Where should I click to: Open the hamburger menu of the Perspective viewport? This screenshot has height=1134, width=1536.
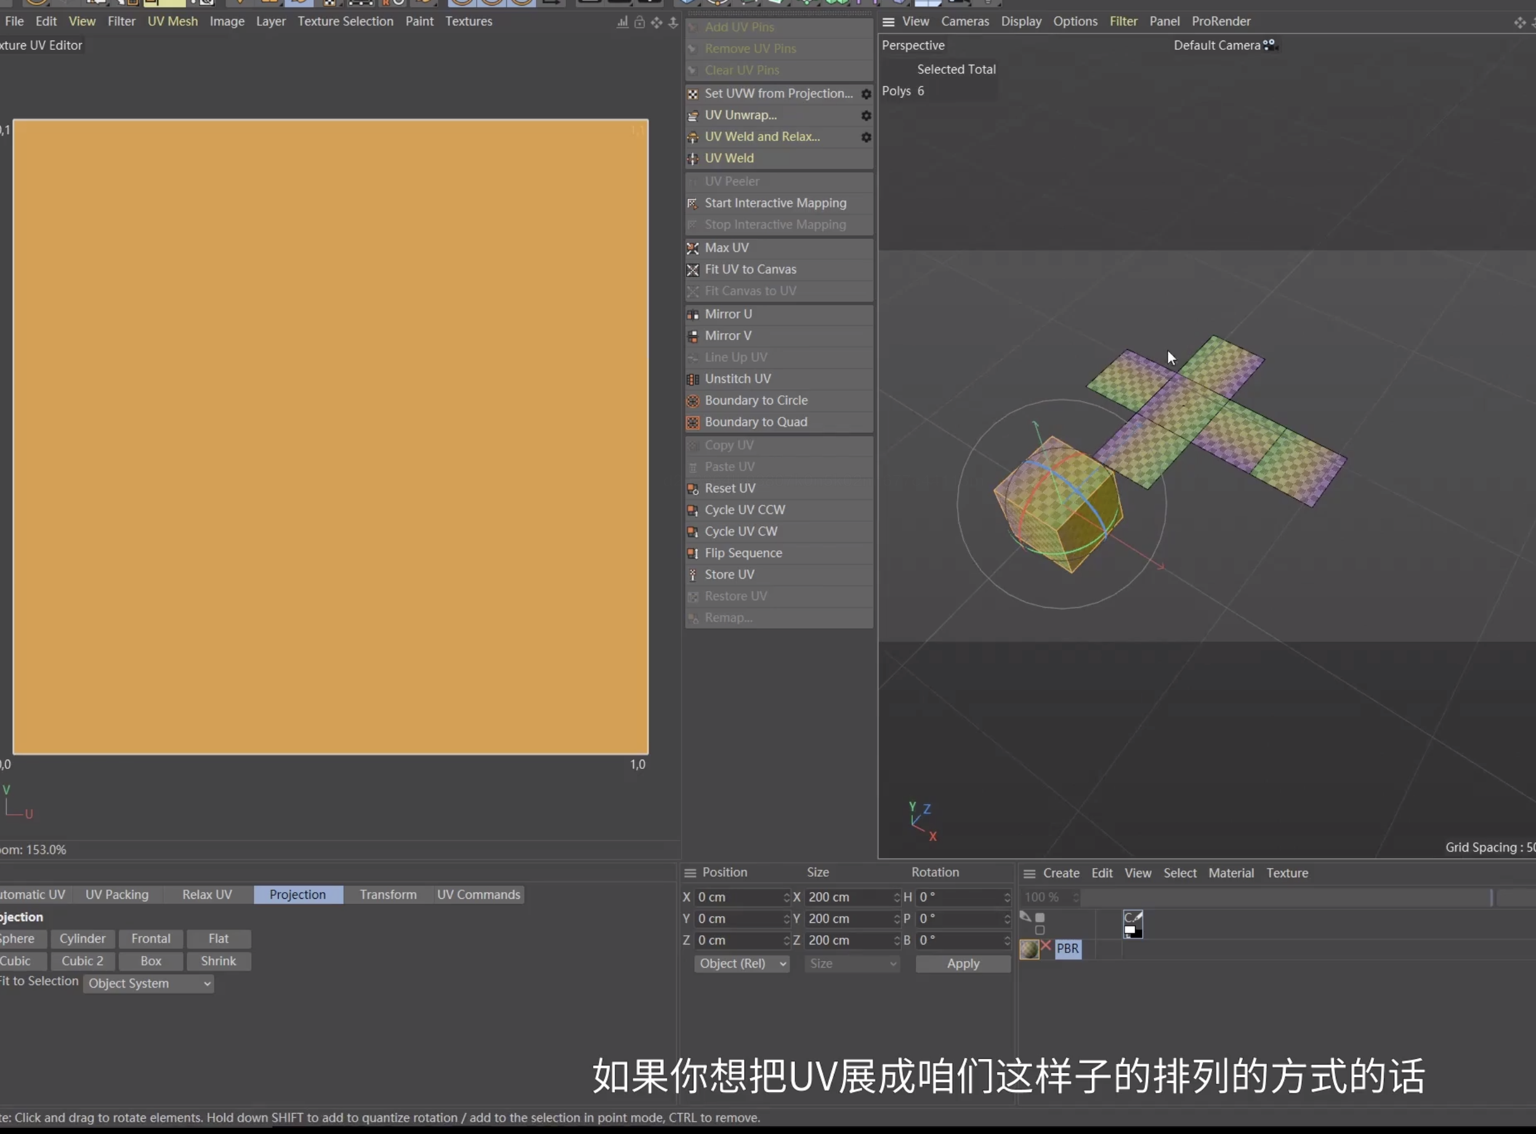[888, 22]
